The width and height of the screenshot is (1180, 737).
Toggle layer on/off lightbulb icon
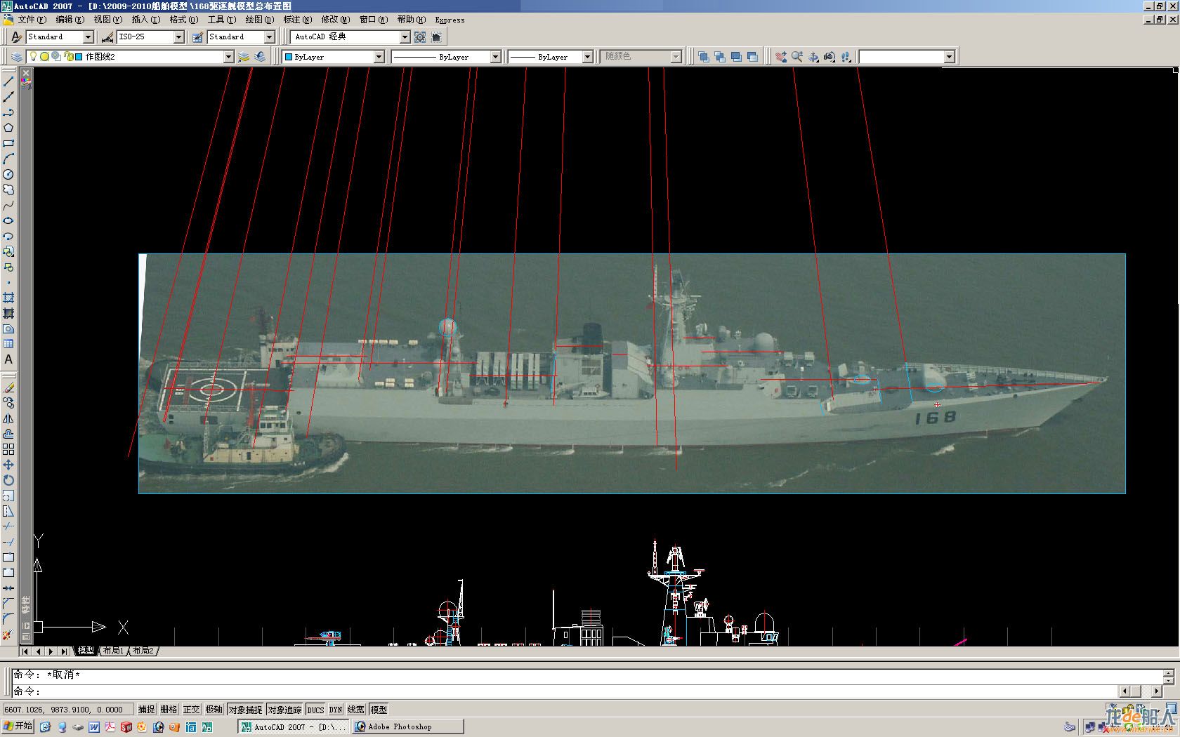(x=32, y=57)
